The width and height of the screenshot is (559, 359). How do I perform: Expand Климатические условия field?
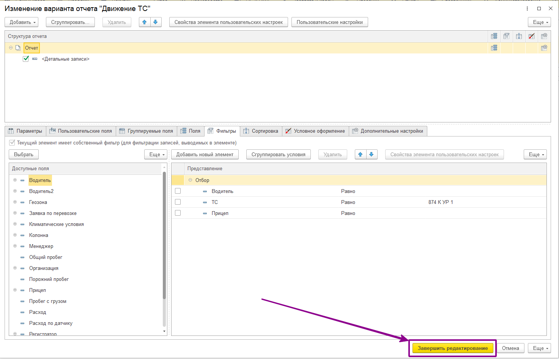[15, 224]
